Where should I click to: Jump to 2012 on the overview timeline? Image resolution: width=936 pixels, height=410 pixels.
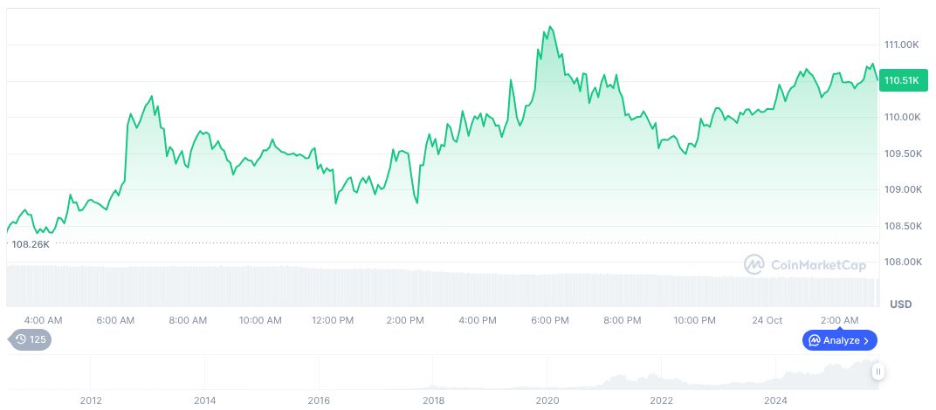coord(91,400)
